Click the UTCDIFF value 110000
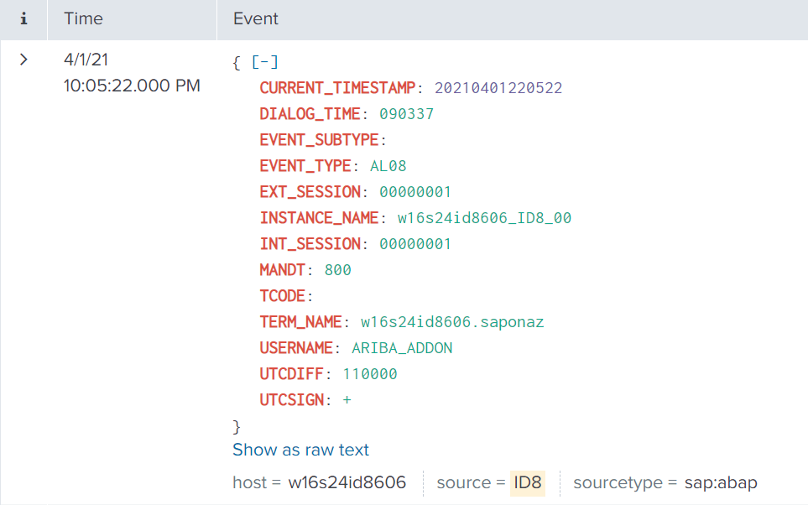This screenshot has height=505, width=808. [x=370, y=374]
